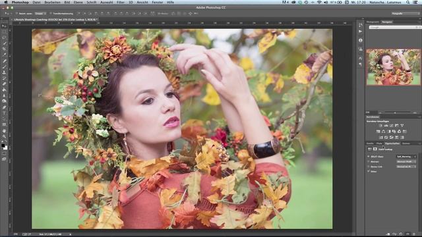
Task: Select the Hand tool
Action: [4, 130]
